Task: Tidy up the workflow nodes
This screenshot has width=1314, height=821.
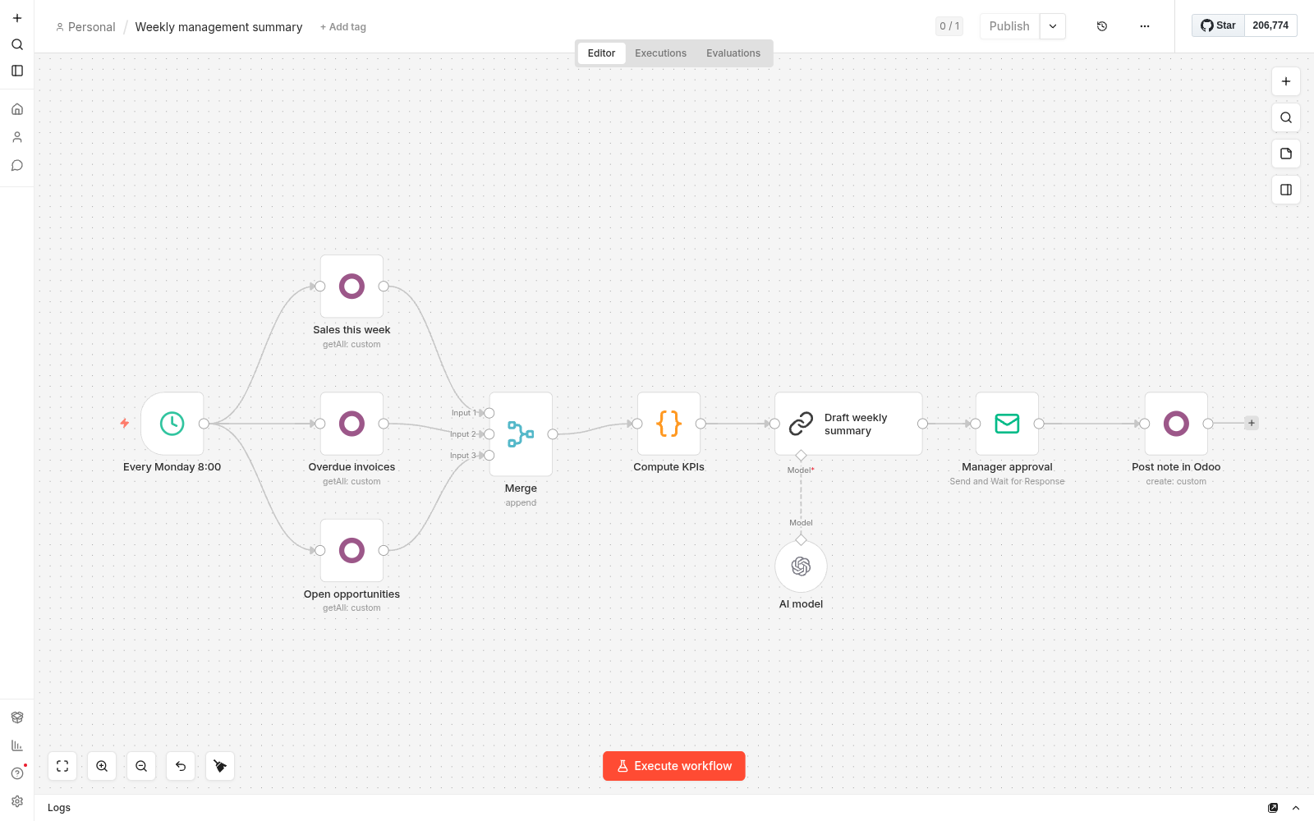Action: tap(220, 766)
